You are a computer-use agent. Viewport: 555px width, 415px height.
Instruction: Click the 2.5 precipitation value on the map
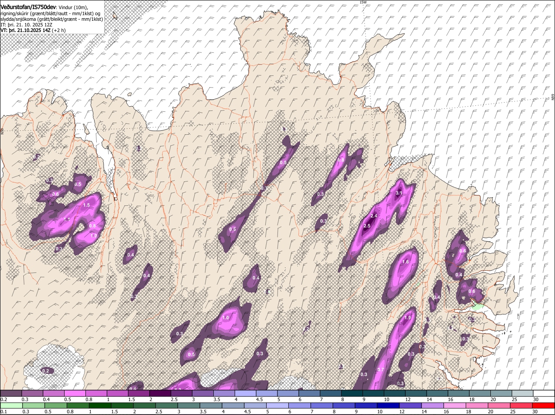pyautogui.click(x=367, y=226)
